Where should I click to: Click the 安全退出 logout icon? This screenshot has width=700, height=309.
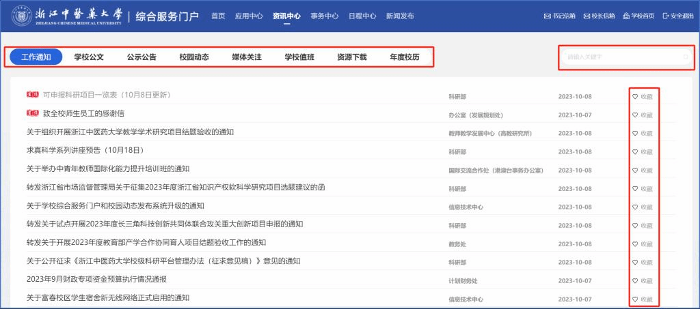click(665, 16)
